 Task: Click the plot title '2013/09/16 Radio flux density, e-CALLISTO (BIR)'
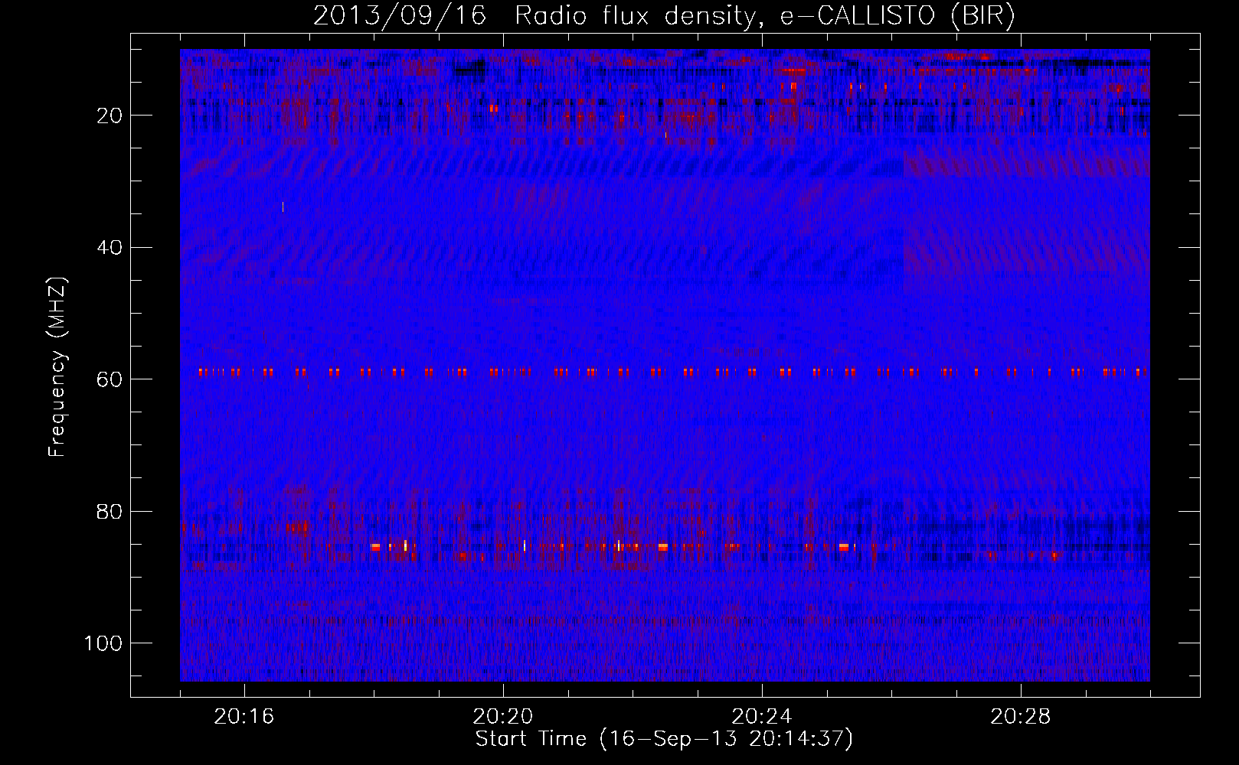[664, 16]
